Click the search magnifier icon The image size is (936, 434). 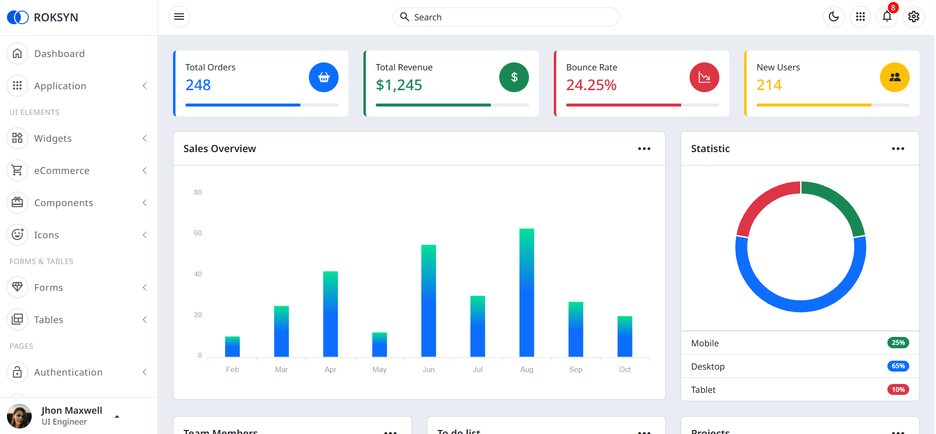(405, 17)
